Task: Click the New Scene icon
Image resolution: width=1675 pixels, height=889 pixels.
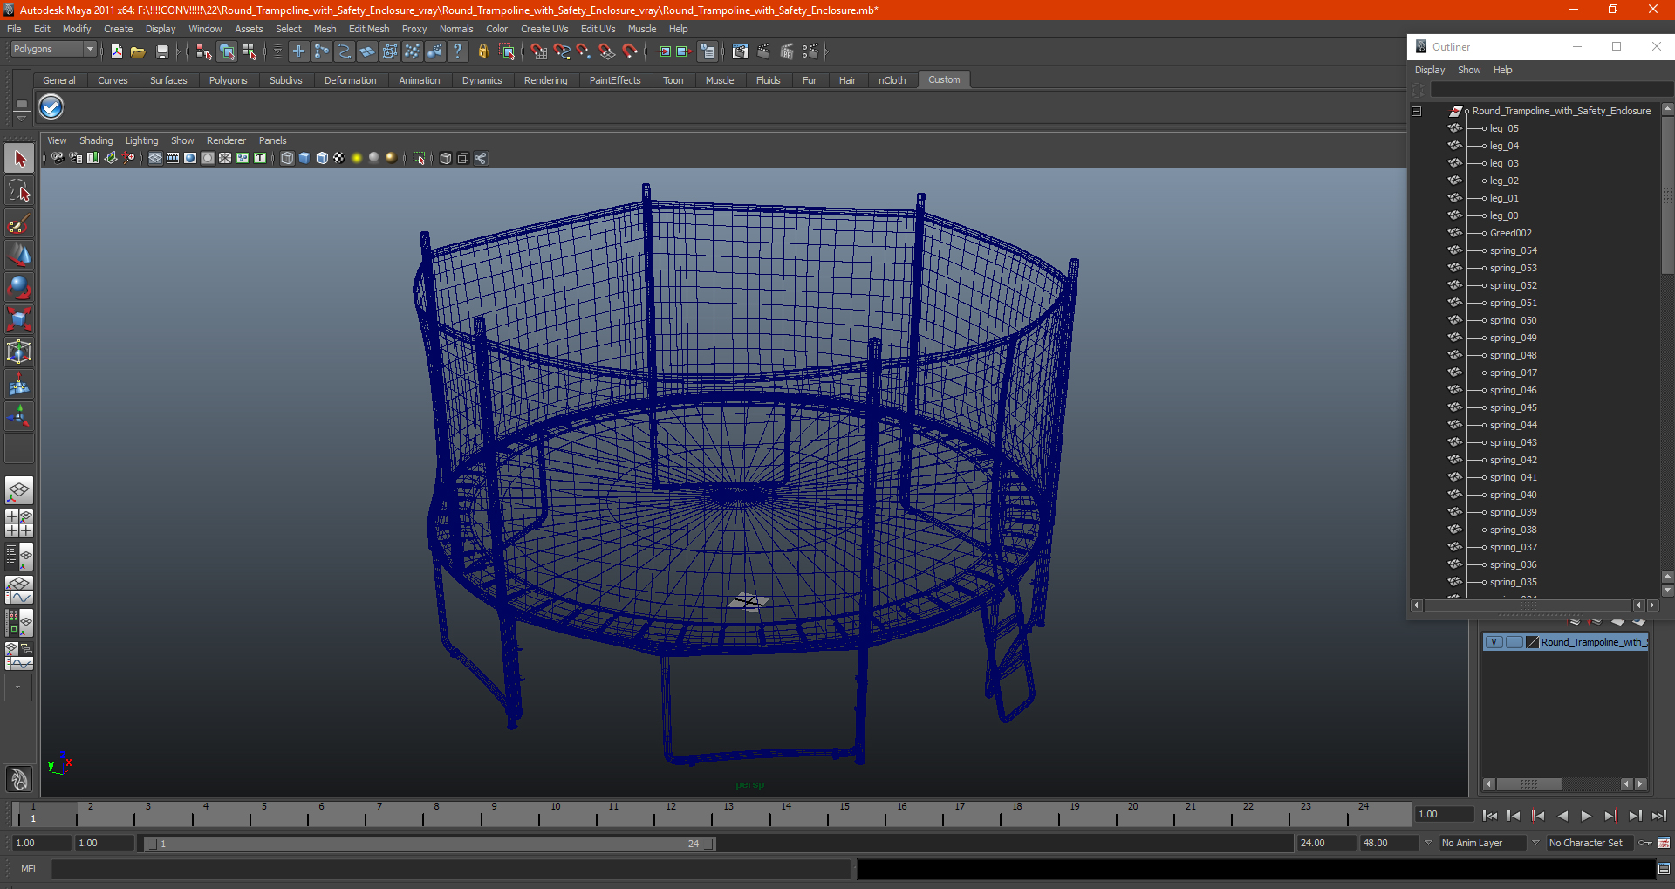Action: tap(116, 51)
